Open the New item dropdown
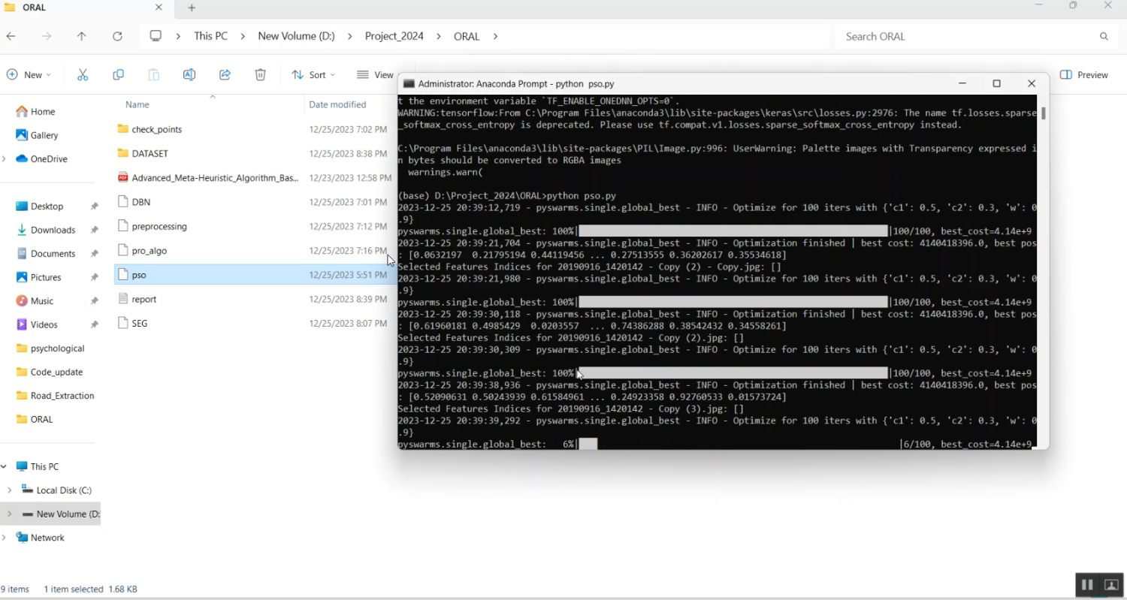Screen dimensions: 1127x600 (29, 74)
